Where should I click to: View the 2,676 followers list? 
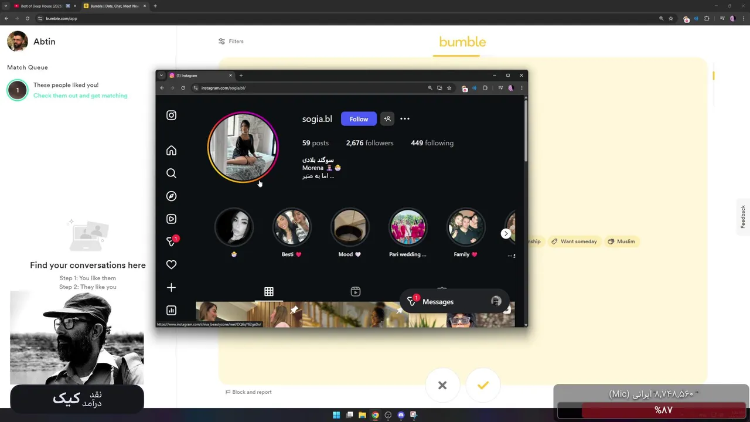[x=370, y=143]
